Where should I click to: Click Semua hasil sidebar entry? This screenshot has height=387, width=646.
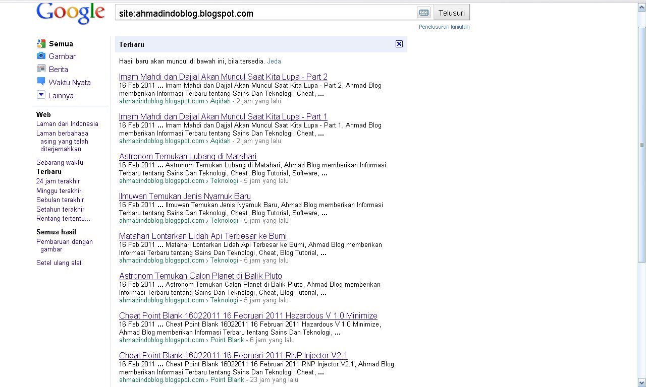coord(56,232)
